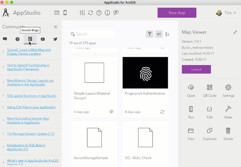Click the New App button
The width and height of the screenshot is (241, 167).
(177, 13)
